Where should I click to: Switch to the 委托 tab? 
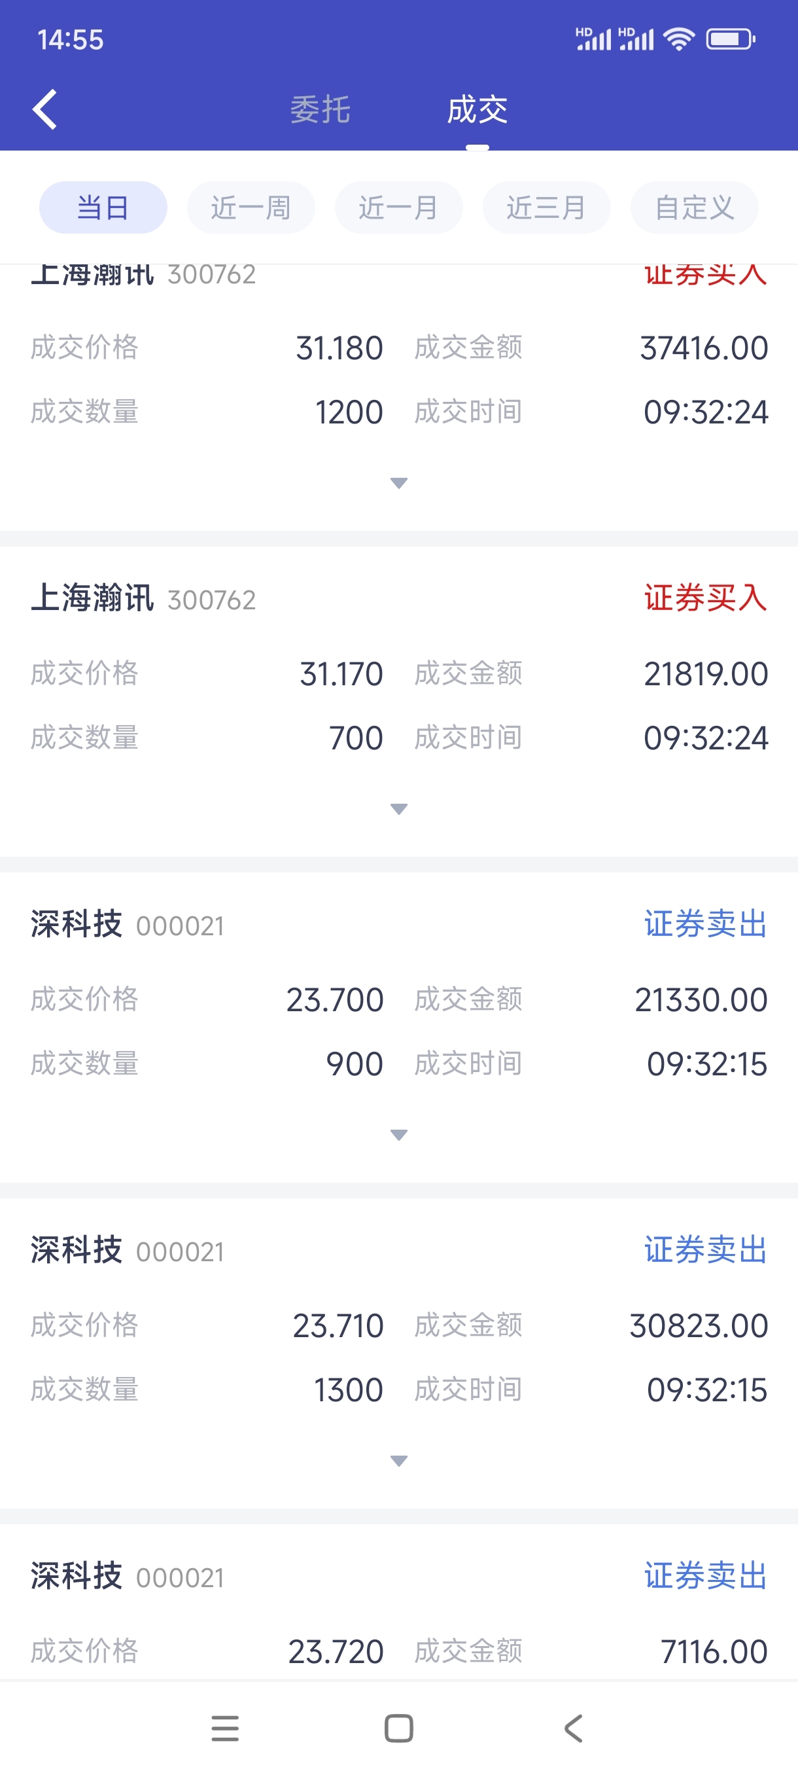tap(320, 110)
